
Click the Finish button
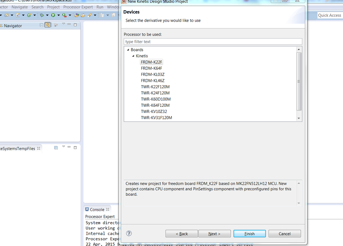250,234
